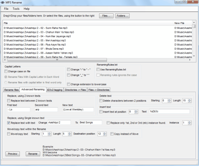Click the Insert Text field with 1a2b3c
Viewport: 199px width, 166px height.
point(169,112)
